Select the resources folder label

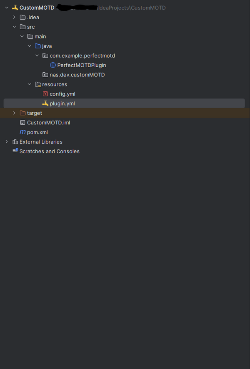[x=55, y=84]
